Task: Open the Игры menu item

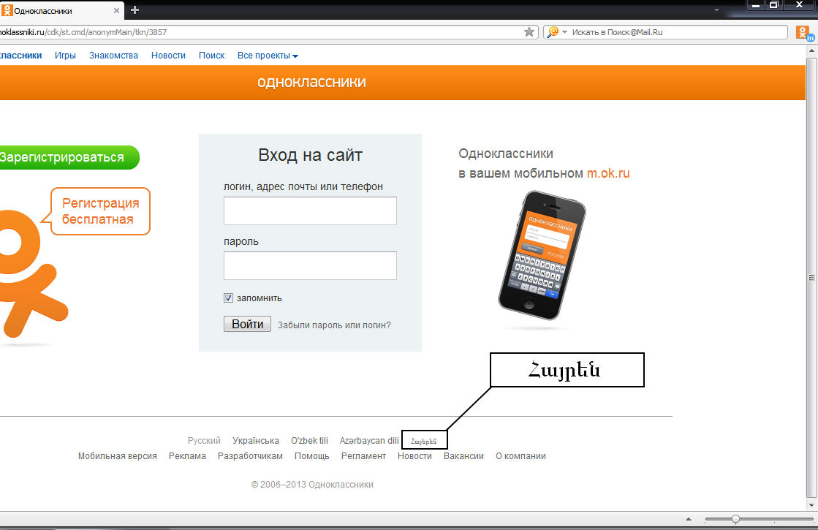Action: point(65,56)
